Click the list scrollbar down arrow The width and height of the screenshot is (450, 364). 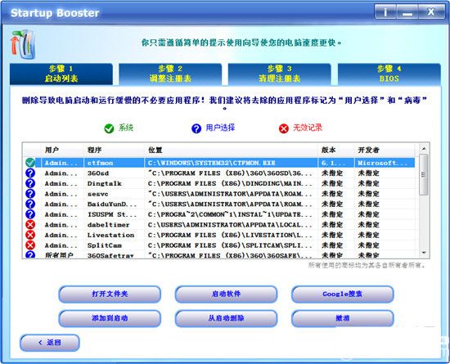point(424,253)
